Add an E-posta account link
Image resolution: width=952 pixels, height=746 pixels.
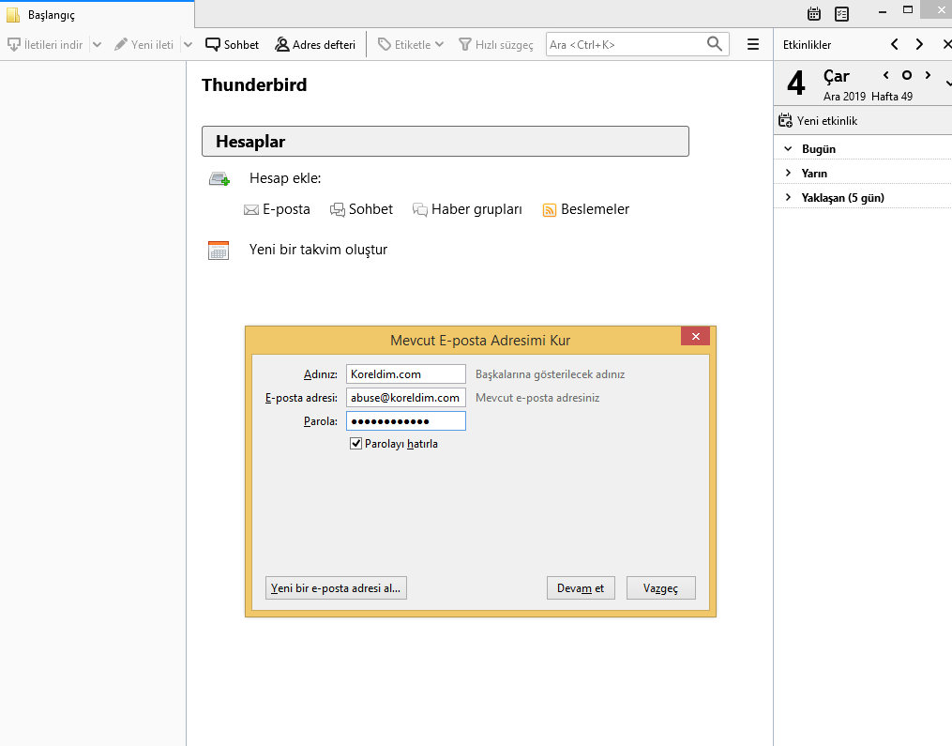point(278,209)
